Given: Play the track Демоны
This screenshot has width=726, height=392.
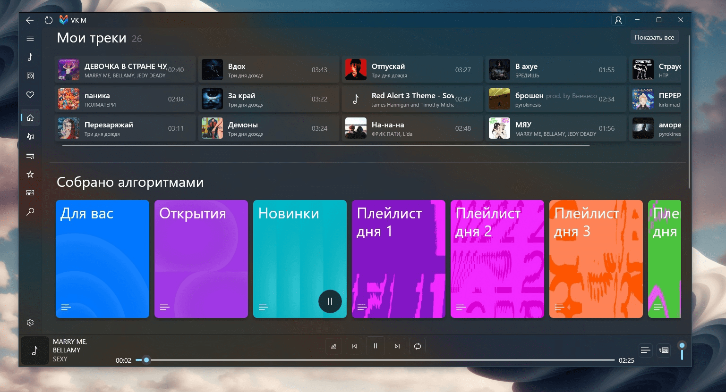Looking at the screenshot, I should (269, 128).
